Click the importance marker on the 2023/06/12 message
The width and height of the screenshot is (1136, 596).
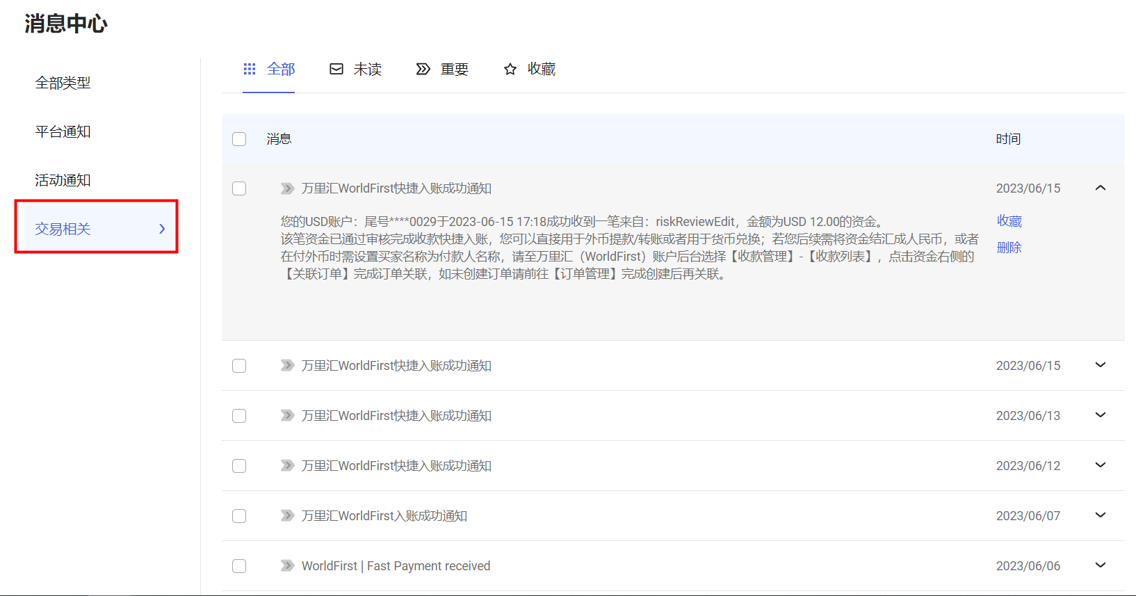pos(287,465)
